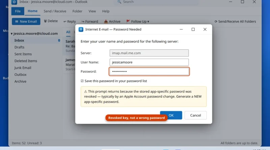270x150 pixels.
Task: Click the Cancel button in dialog
Action: [x=196, y=115]
